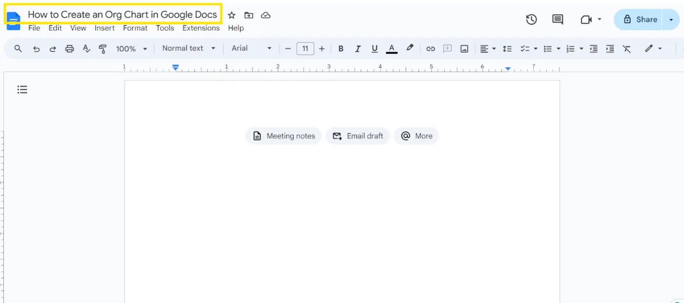
Task: Open the zoom level 100% dropdown
Action: click(x=131, y=48)
